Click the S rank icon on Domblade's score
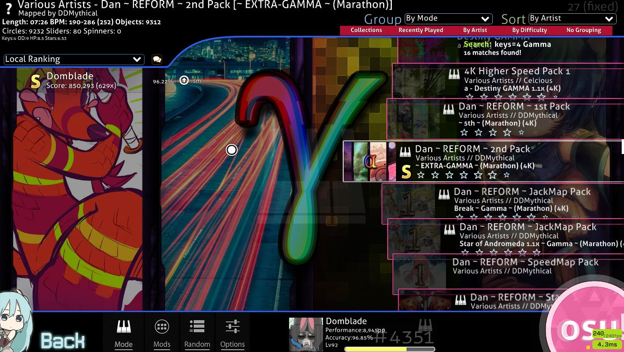Screen dimensions: 624x352 (35, 81)
